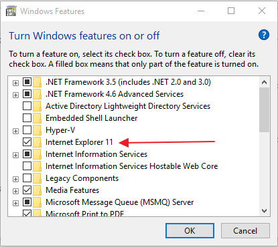
Task: Click the Windows Features title bar icon
Action: tap(11, 11)
